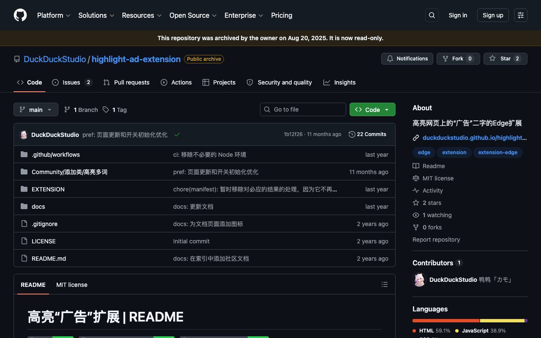Click the GitHub logo icon
Image resolution: width=541 pixels, height=338 pixels.
click(x=20, y=15)
